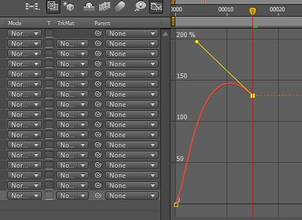Click the Mode column header
This screenshot has width=302, height=220.
point(15,23)
